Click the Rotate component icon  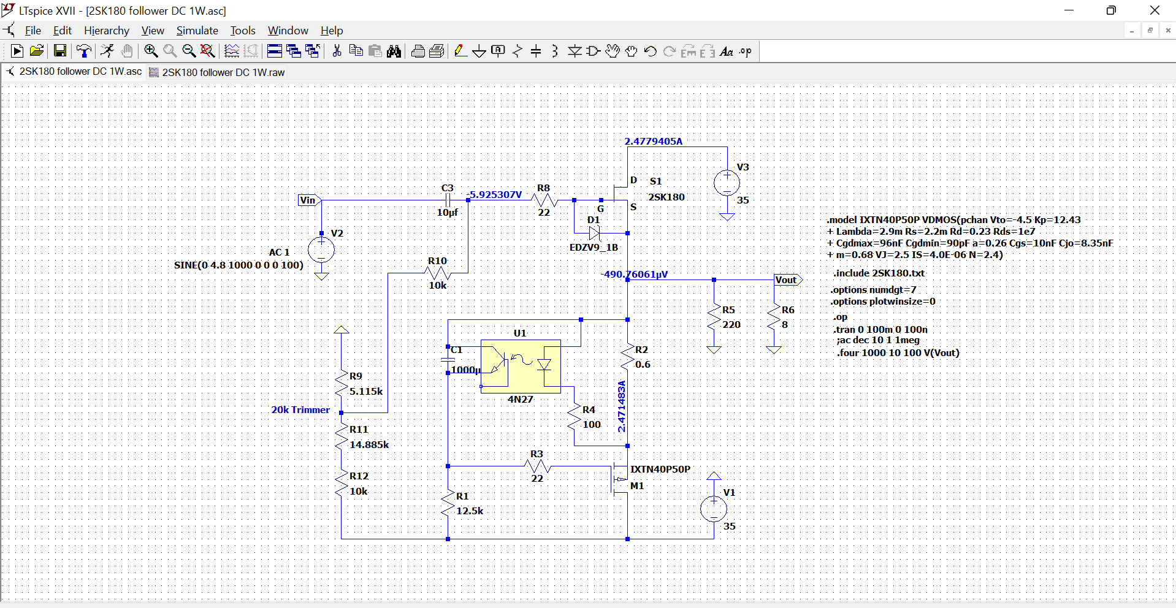click(x=689, y=51)
